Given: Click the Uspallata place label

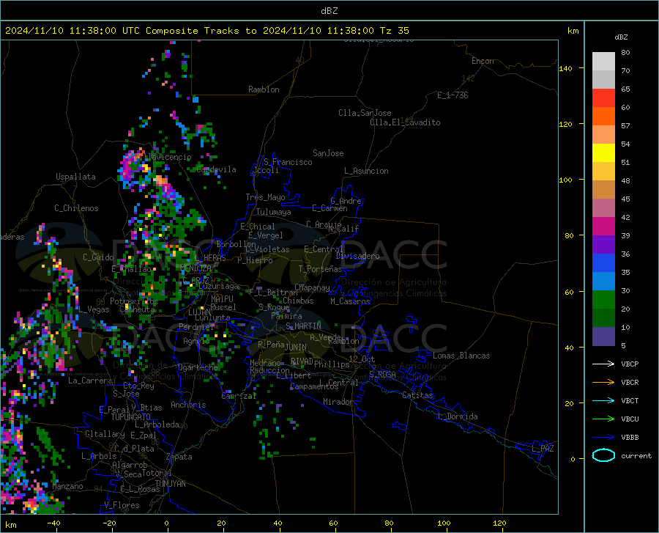Looking at the screenshot, I should coord(75,177).
